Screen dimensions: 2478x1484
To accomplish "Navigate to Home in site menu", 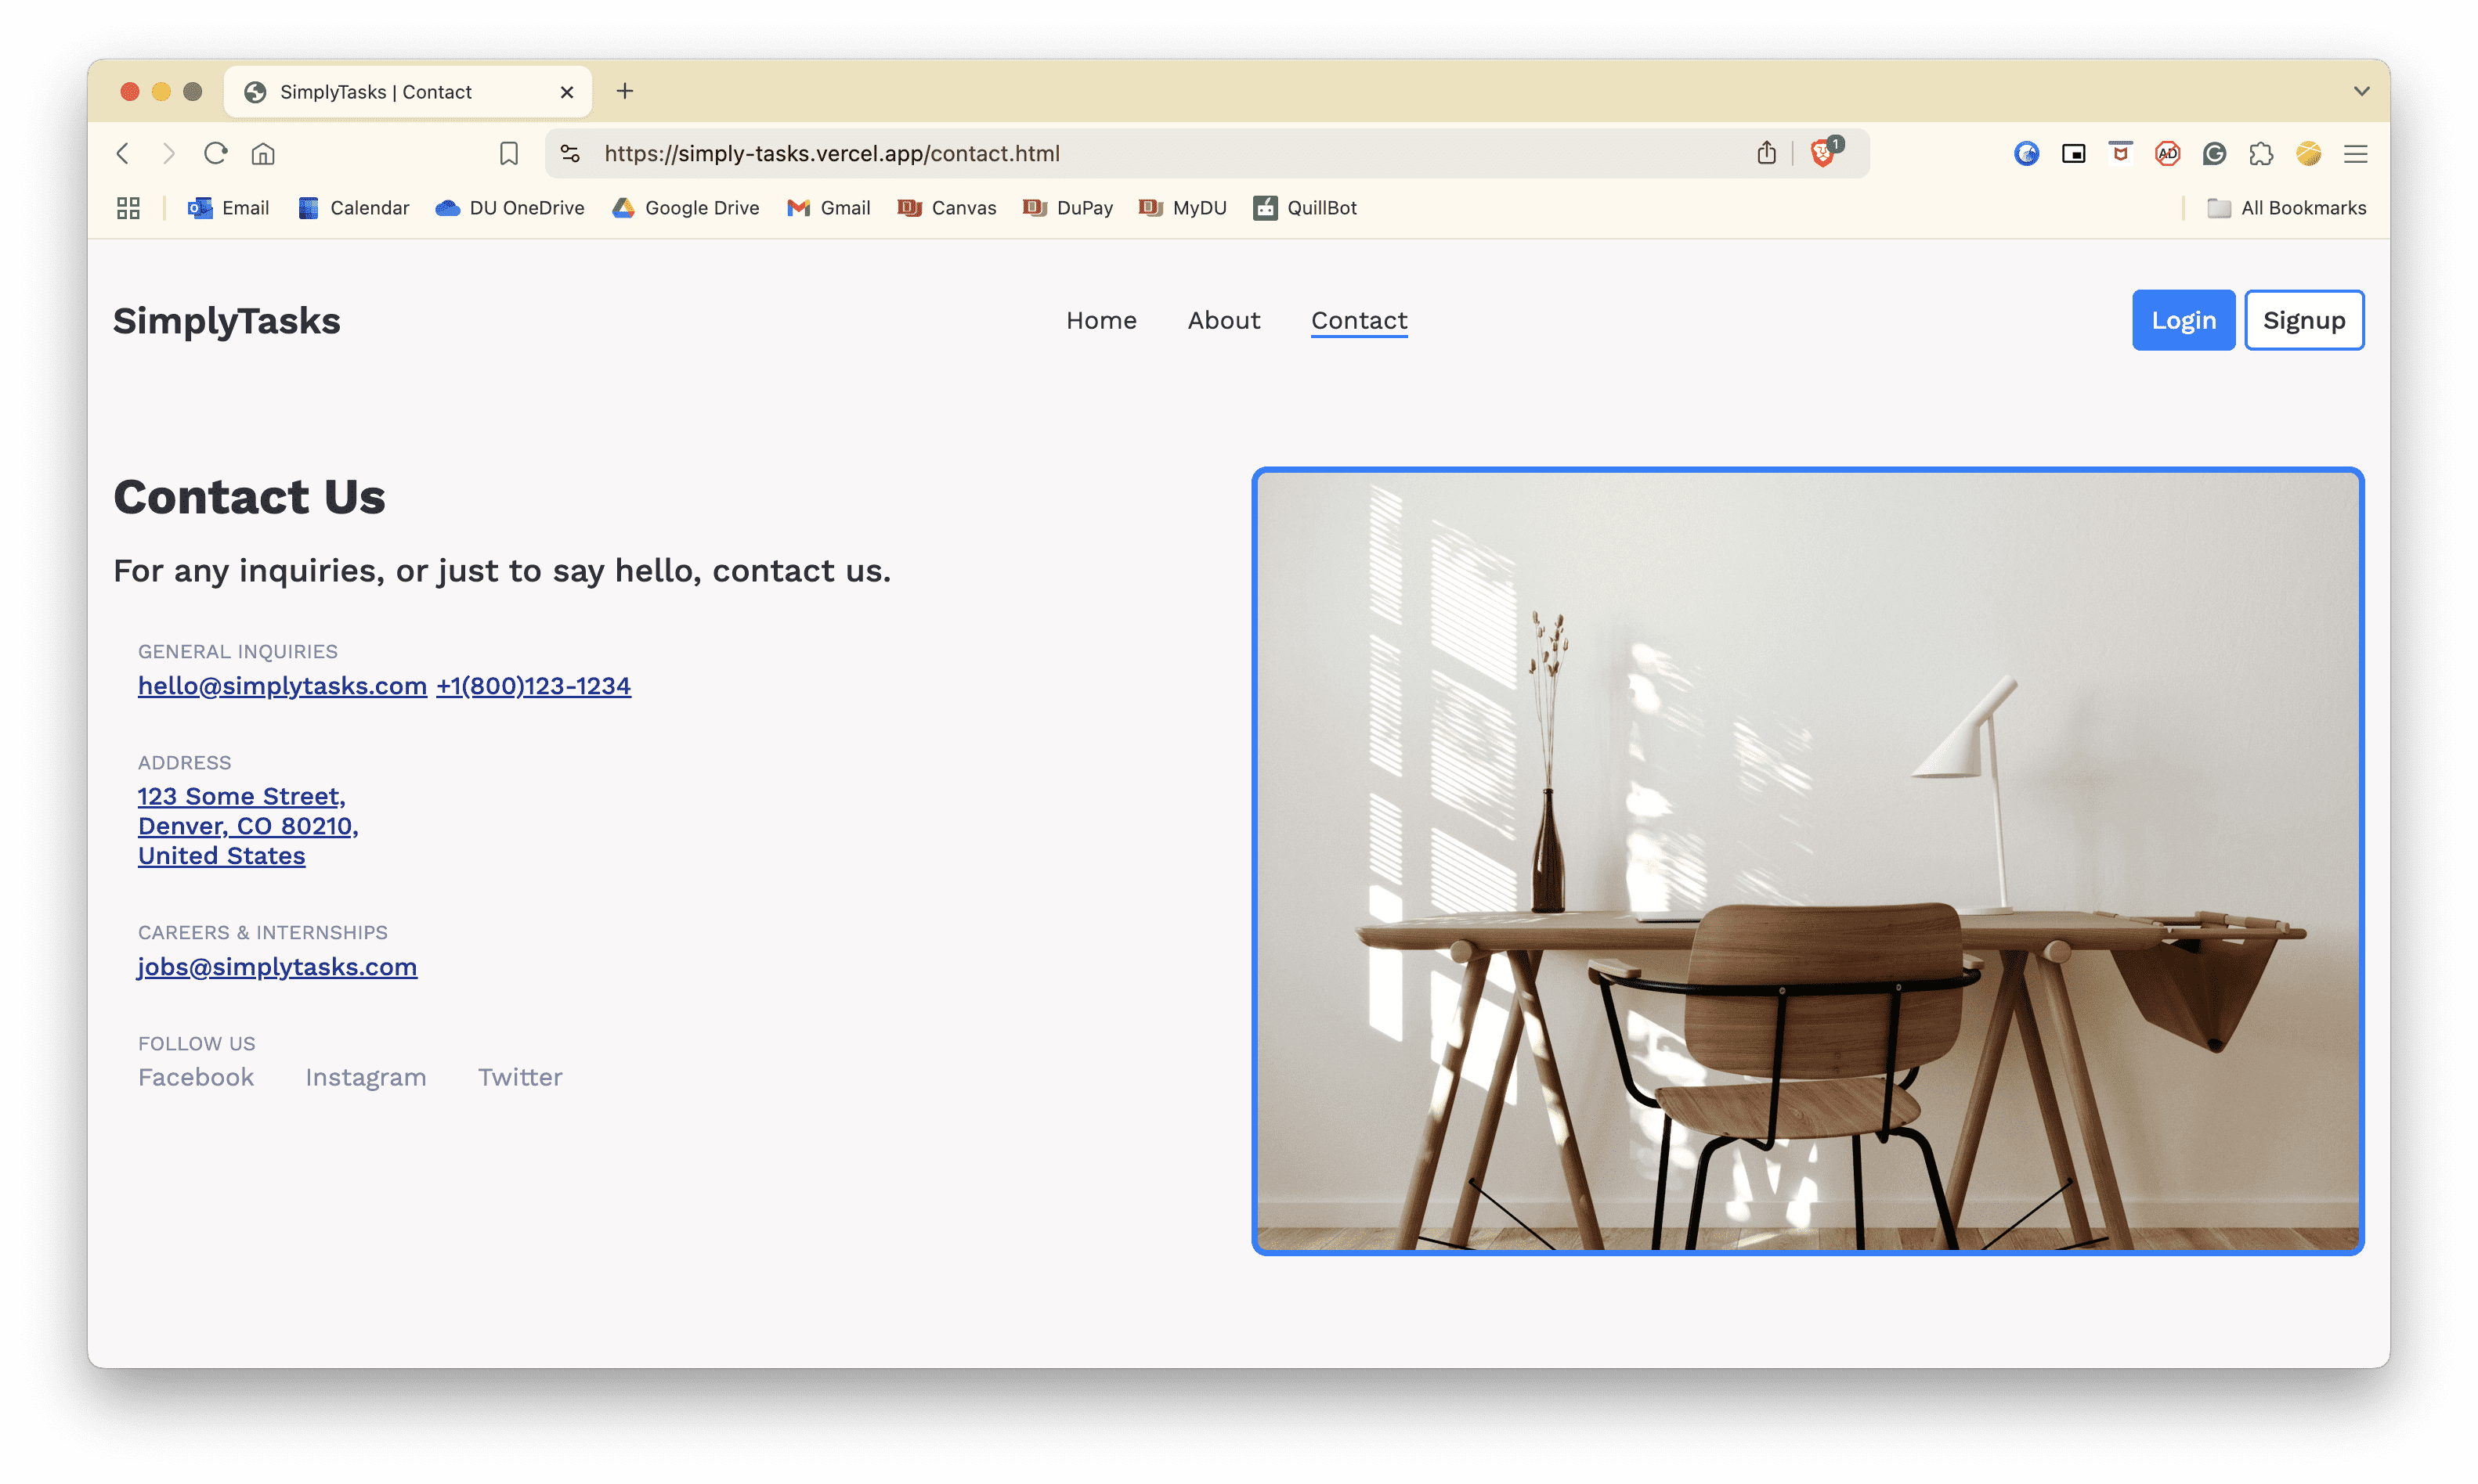I will pos(1100,320).
